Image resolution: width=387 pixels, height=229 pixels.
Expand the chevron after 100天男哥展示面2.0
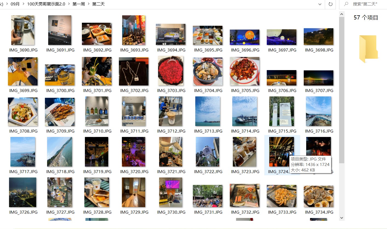coord(69,4)
